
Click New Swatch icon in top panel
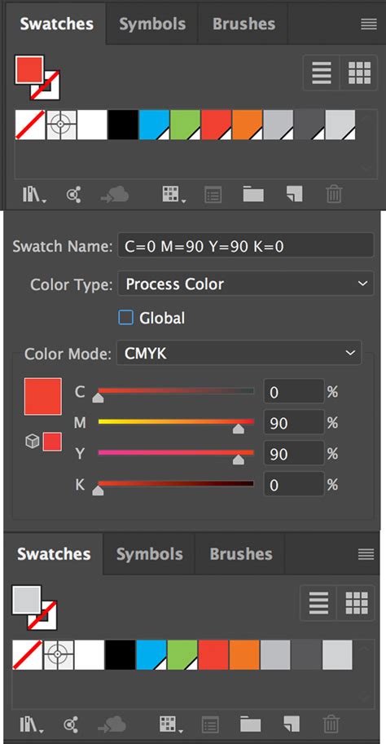click(x=294, y=194)
